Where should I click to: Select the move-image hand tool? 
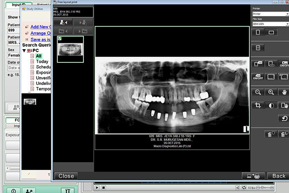[284, 106]
